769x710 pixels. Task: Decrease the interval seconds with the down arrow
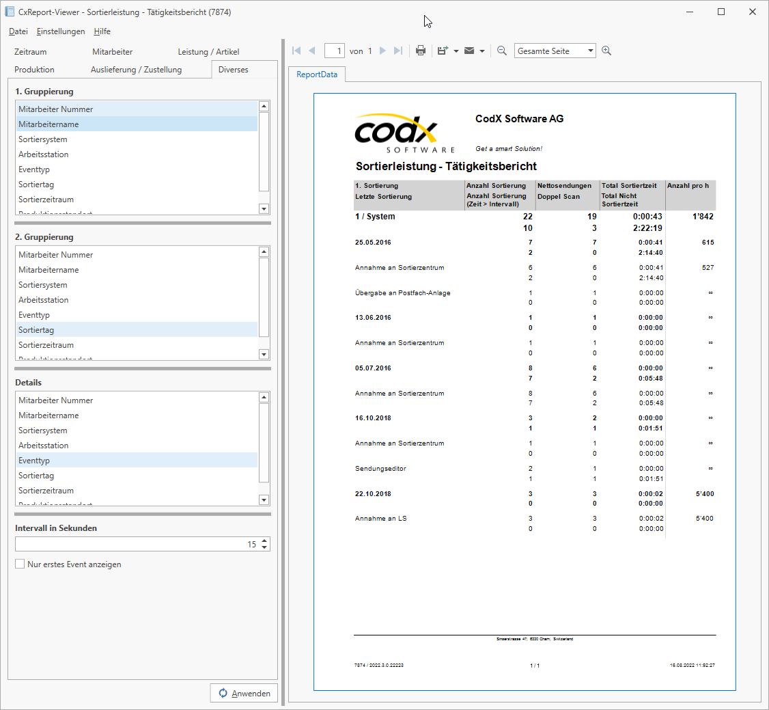coord(264,547)
